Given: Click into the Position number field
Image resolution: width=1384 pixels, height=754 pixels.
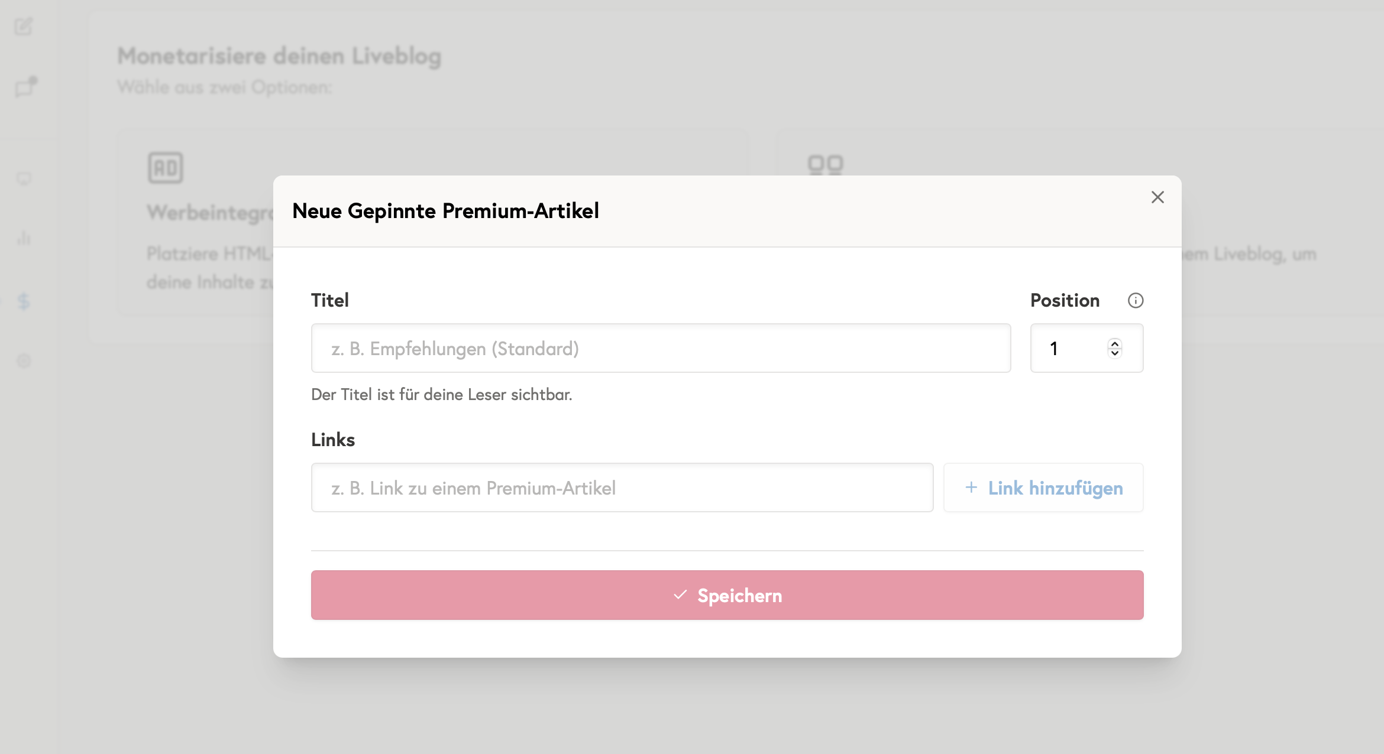Looking at the screenshot, I should click(1068, 349).
